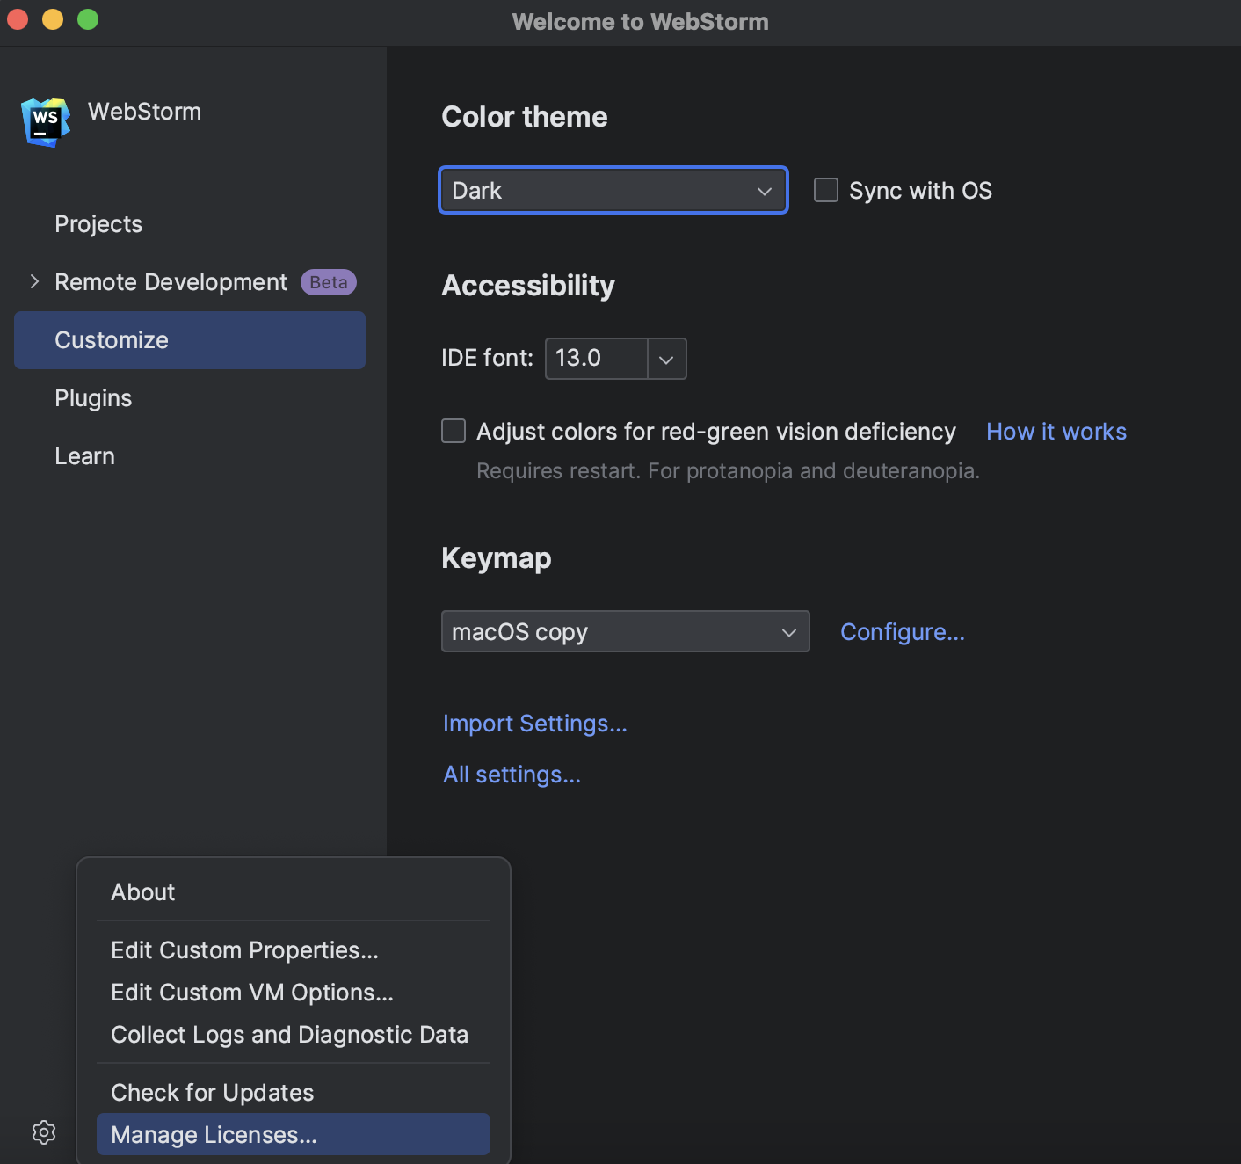1241x1164 pixels.
Task: Choose Manage Licenses
Action: coord(214,1134)
